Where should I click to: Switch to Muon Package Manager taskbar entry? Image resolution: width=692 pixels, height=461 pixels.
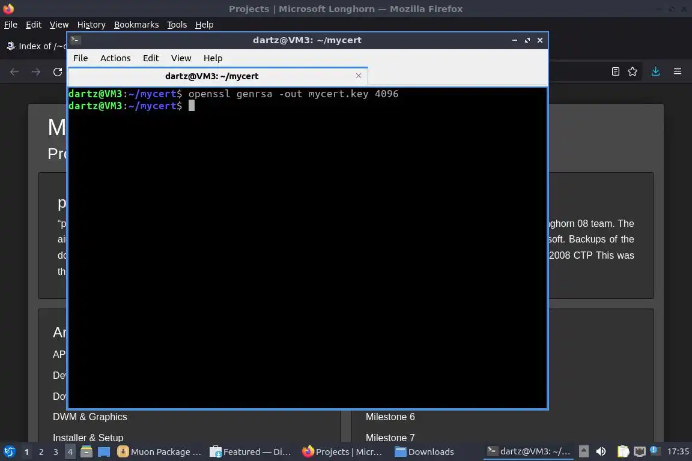[159, 452]
